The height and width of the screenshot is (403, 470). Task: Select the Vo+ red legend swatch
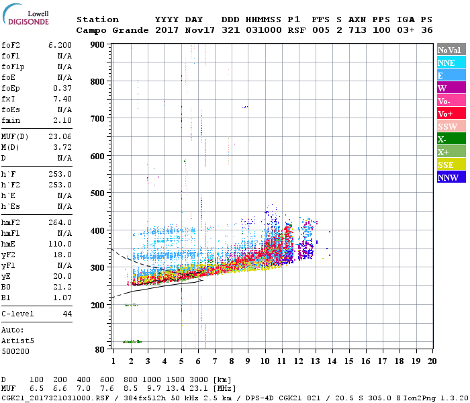pos(451,114)
